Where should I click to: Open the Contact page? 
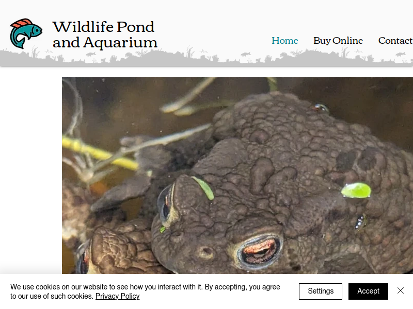pos(395,41)
